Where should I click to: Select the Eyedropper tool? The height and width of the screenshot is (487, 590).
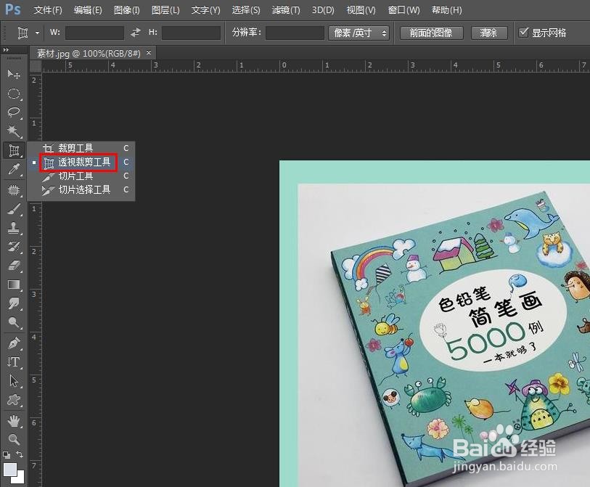14,169
